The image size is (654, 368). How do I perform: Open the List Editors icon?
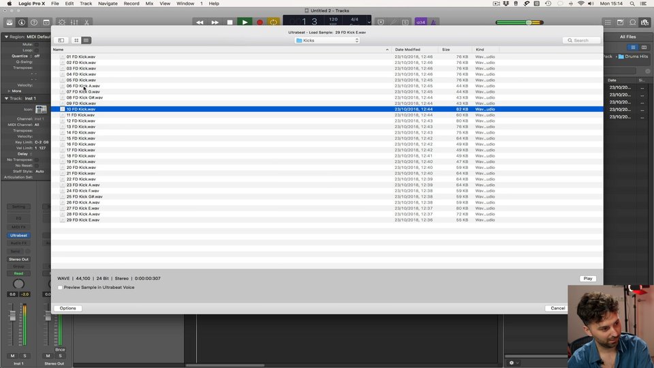tap(608, 22)
